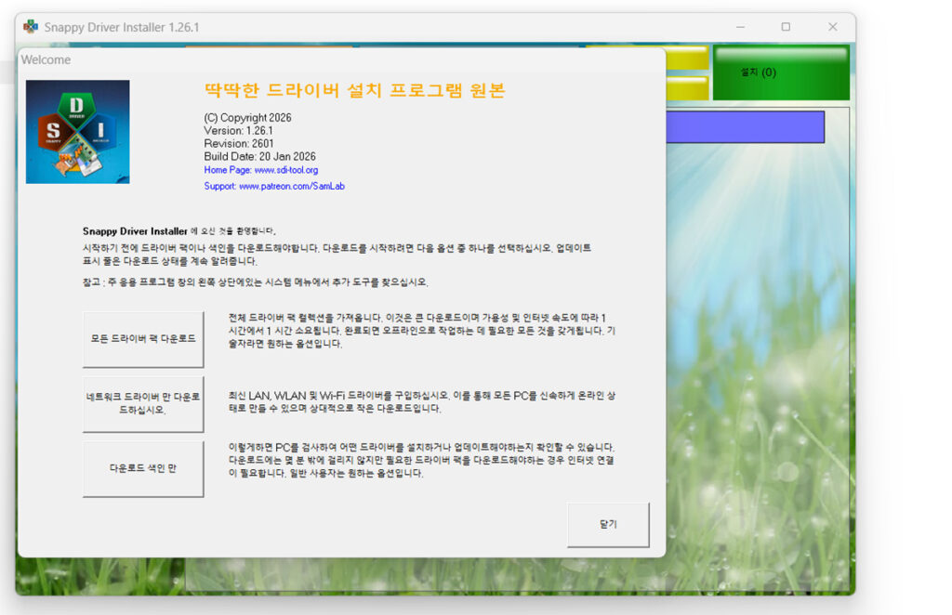Choose the 다운로드 색인 만 download option
952x615 pixels.
pos(143,468)
